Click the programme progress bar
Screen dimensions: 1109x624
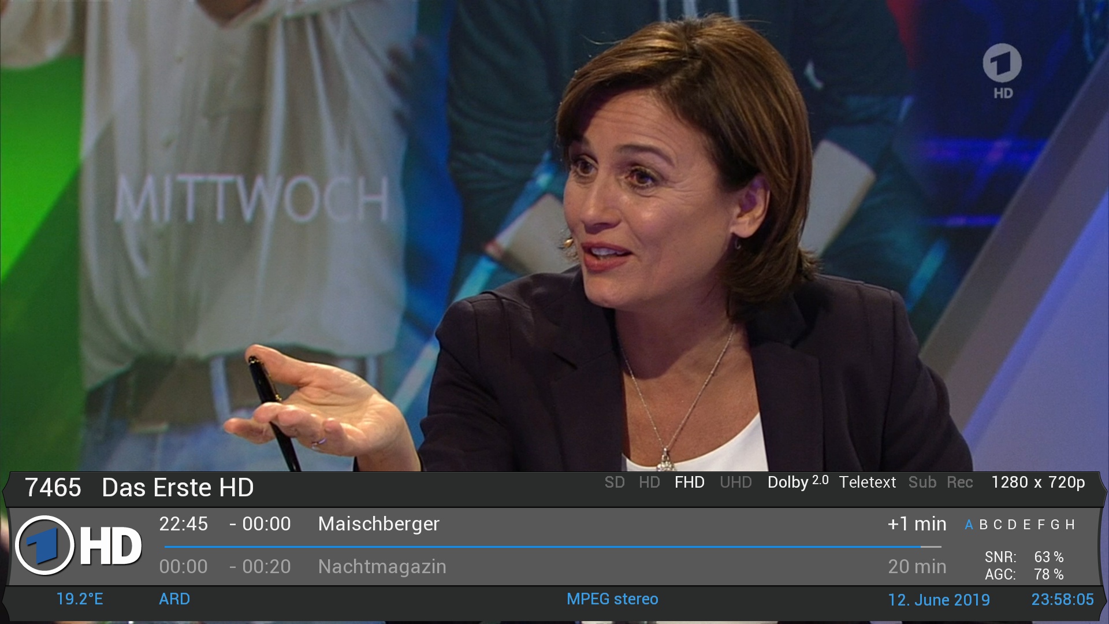point(553,547)
